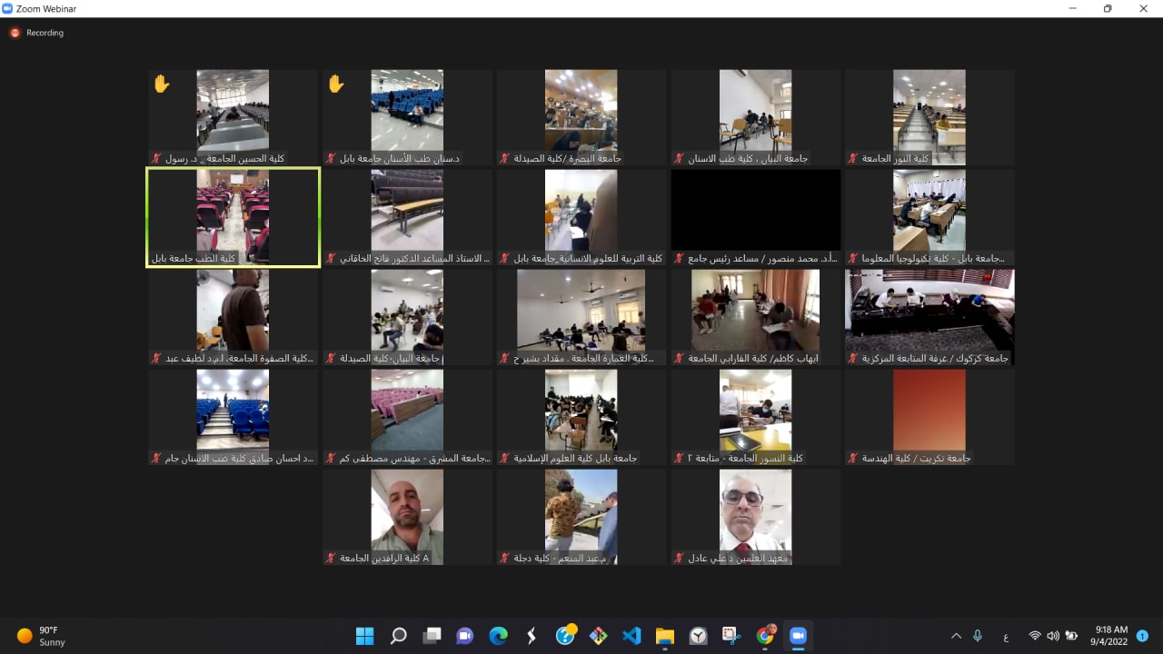Click the red Recording indicator icon
Viewport: 1163px width, 654px height.
15,33
